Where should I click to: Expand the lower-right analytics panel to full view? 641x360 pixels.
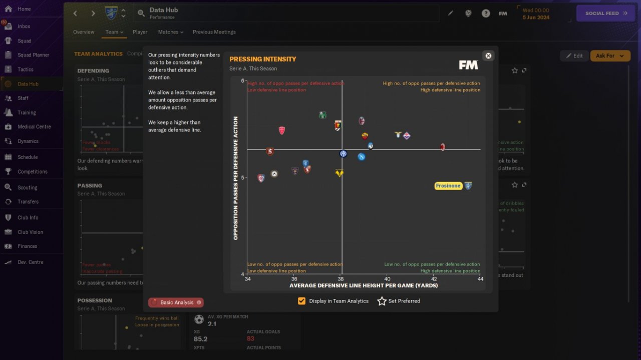click(x=524, y=185)
